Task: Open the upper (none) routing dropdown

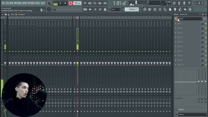Action: pos(192,110)
